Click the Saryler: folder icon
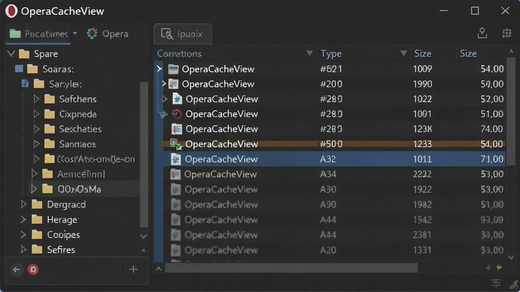 tap(39, 84)
